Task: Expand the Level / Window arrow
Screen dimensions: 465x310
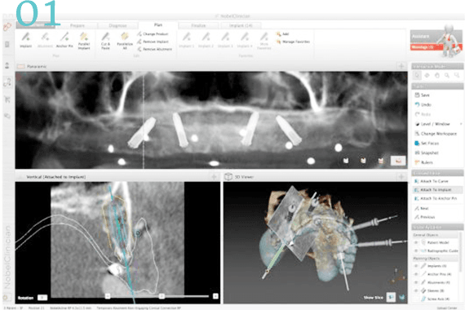Action: pyautogui.click(x=461, y=124)
